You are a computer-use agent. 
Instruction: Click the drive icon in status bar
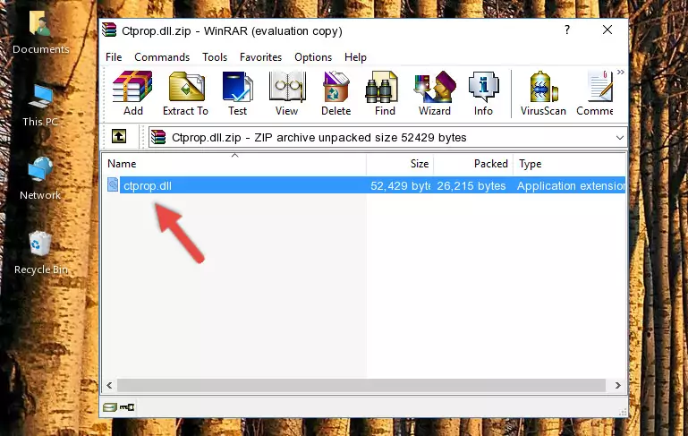coord(110,407)
